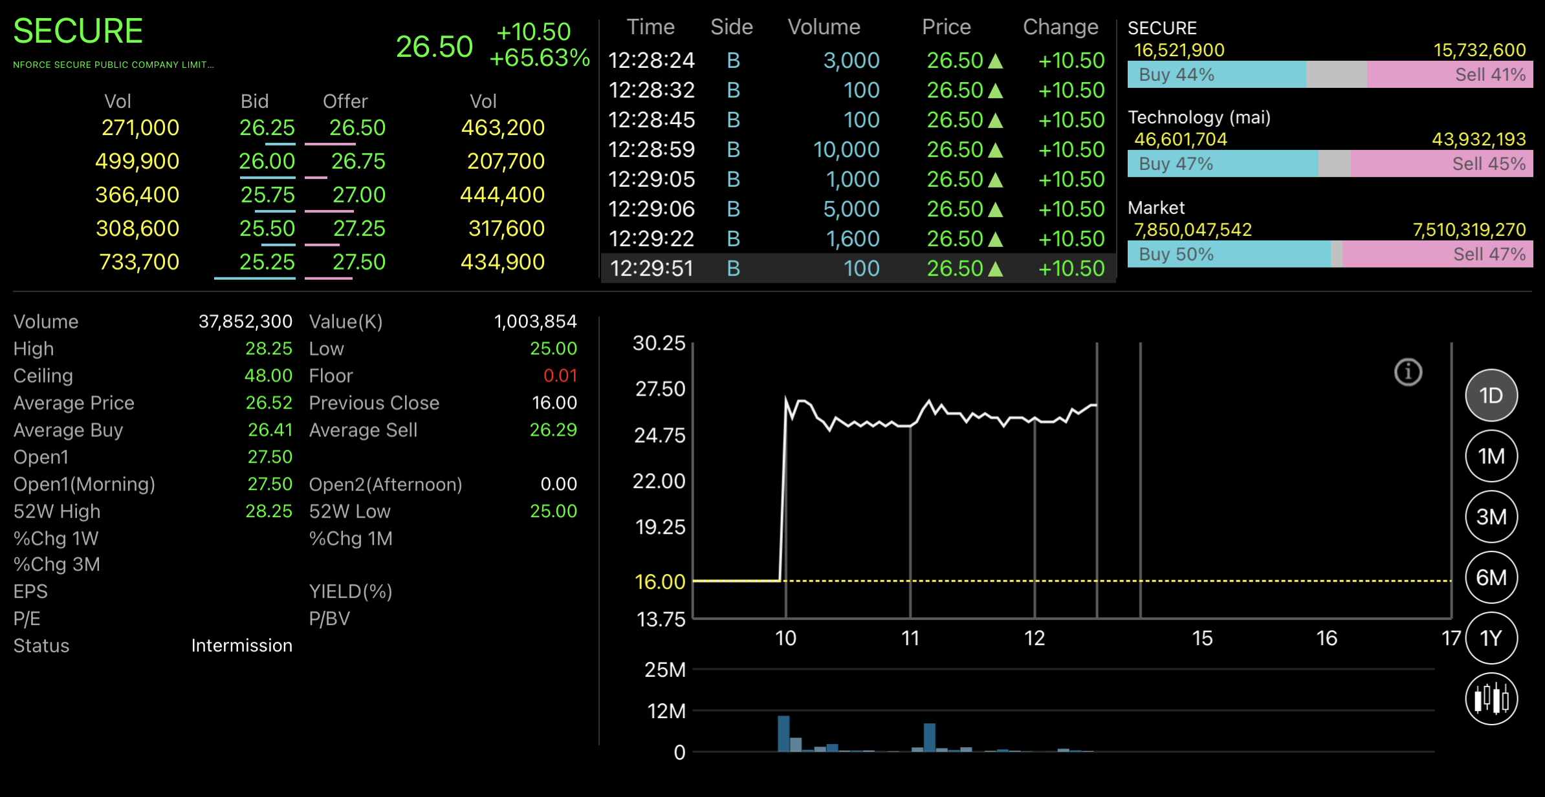
Task: Click the total Volume value 37,852,300
Action: 245,321
